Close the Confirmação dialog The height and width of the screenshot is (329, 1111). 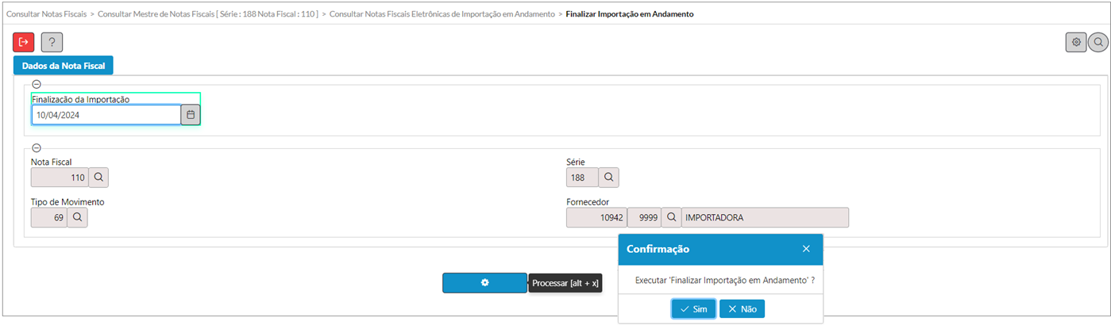coord(806,249)
